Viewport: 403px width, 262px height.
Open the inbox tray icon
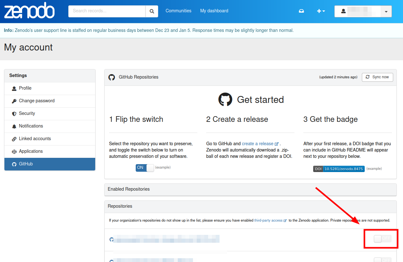[x=301, y=11]
